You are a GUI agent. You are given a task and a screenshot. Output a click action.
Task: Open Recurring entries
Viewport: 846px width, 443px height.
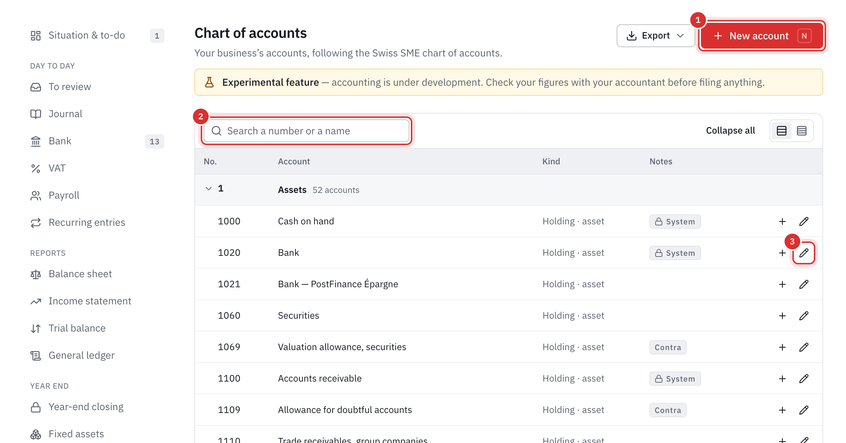[97, 223]
